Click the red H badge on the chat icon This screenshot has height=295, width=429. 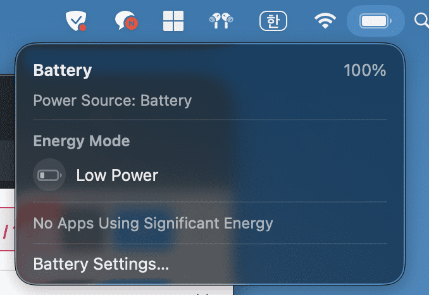pos(132,23)
